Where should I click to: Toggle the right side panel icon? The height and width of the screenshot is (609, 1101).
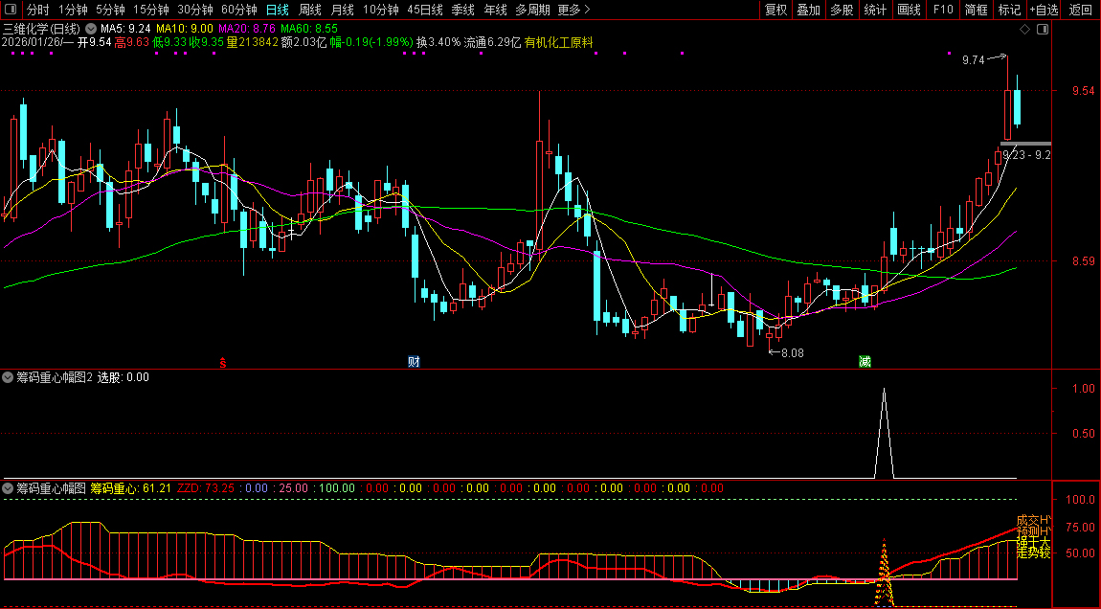click(1043, 30)
